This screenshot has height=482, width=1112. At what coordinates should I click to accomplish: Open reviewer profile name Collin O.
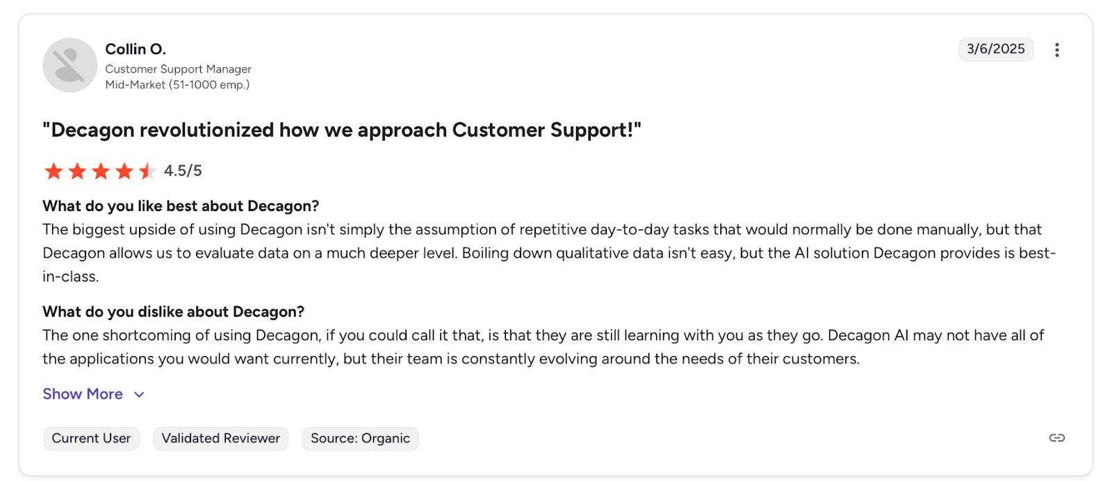[136, 49]
